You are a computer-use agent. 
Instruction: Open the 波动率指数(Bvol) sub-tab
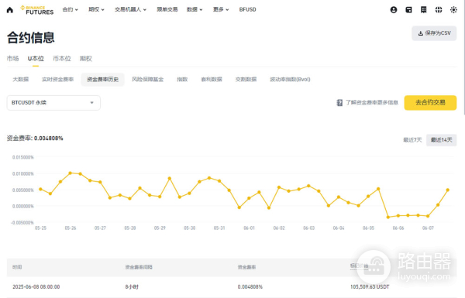[x=290, y=80]
